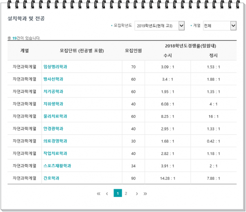246x212 pixels.
Task: Open the 스포츠재활학과 link
Action: (57, 166)
